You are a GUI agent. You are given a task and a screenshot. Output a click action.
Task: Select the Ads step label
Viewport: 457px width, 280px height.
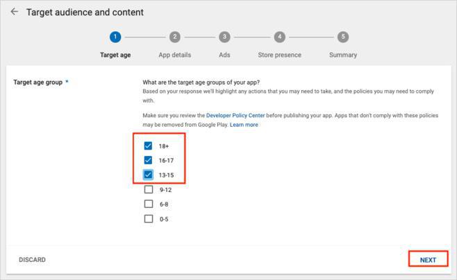[x=224, y=55]
